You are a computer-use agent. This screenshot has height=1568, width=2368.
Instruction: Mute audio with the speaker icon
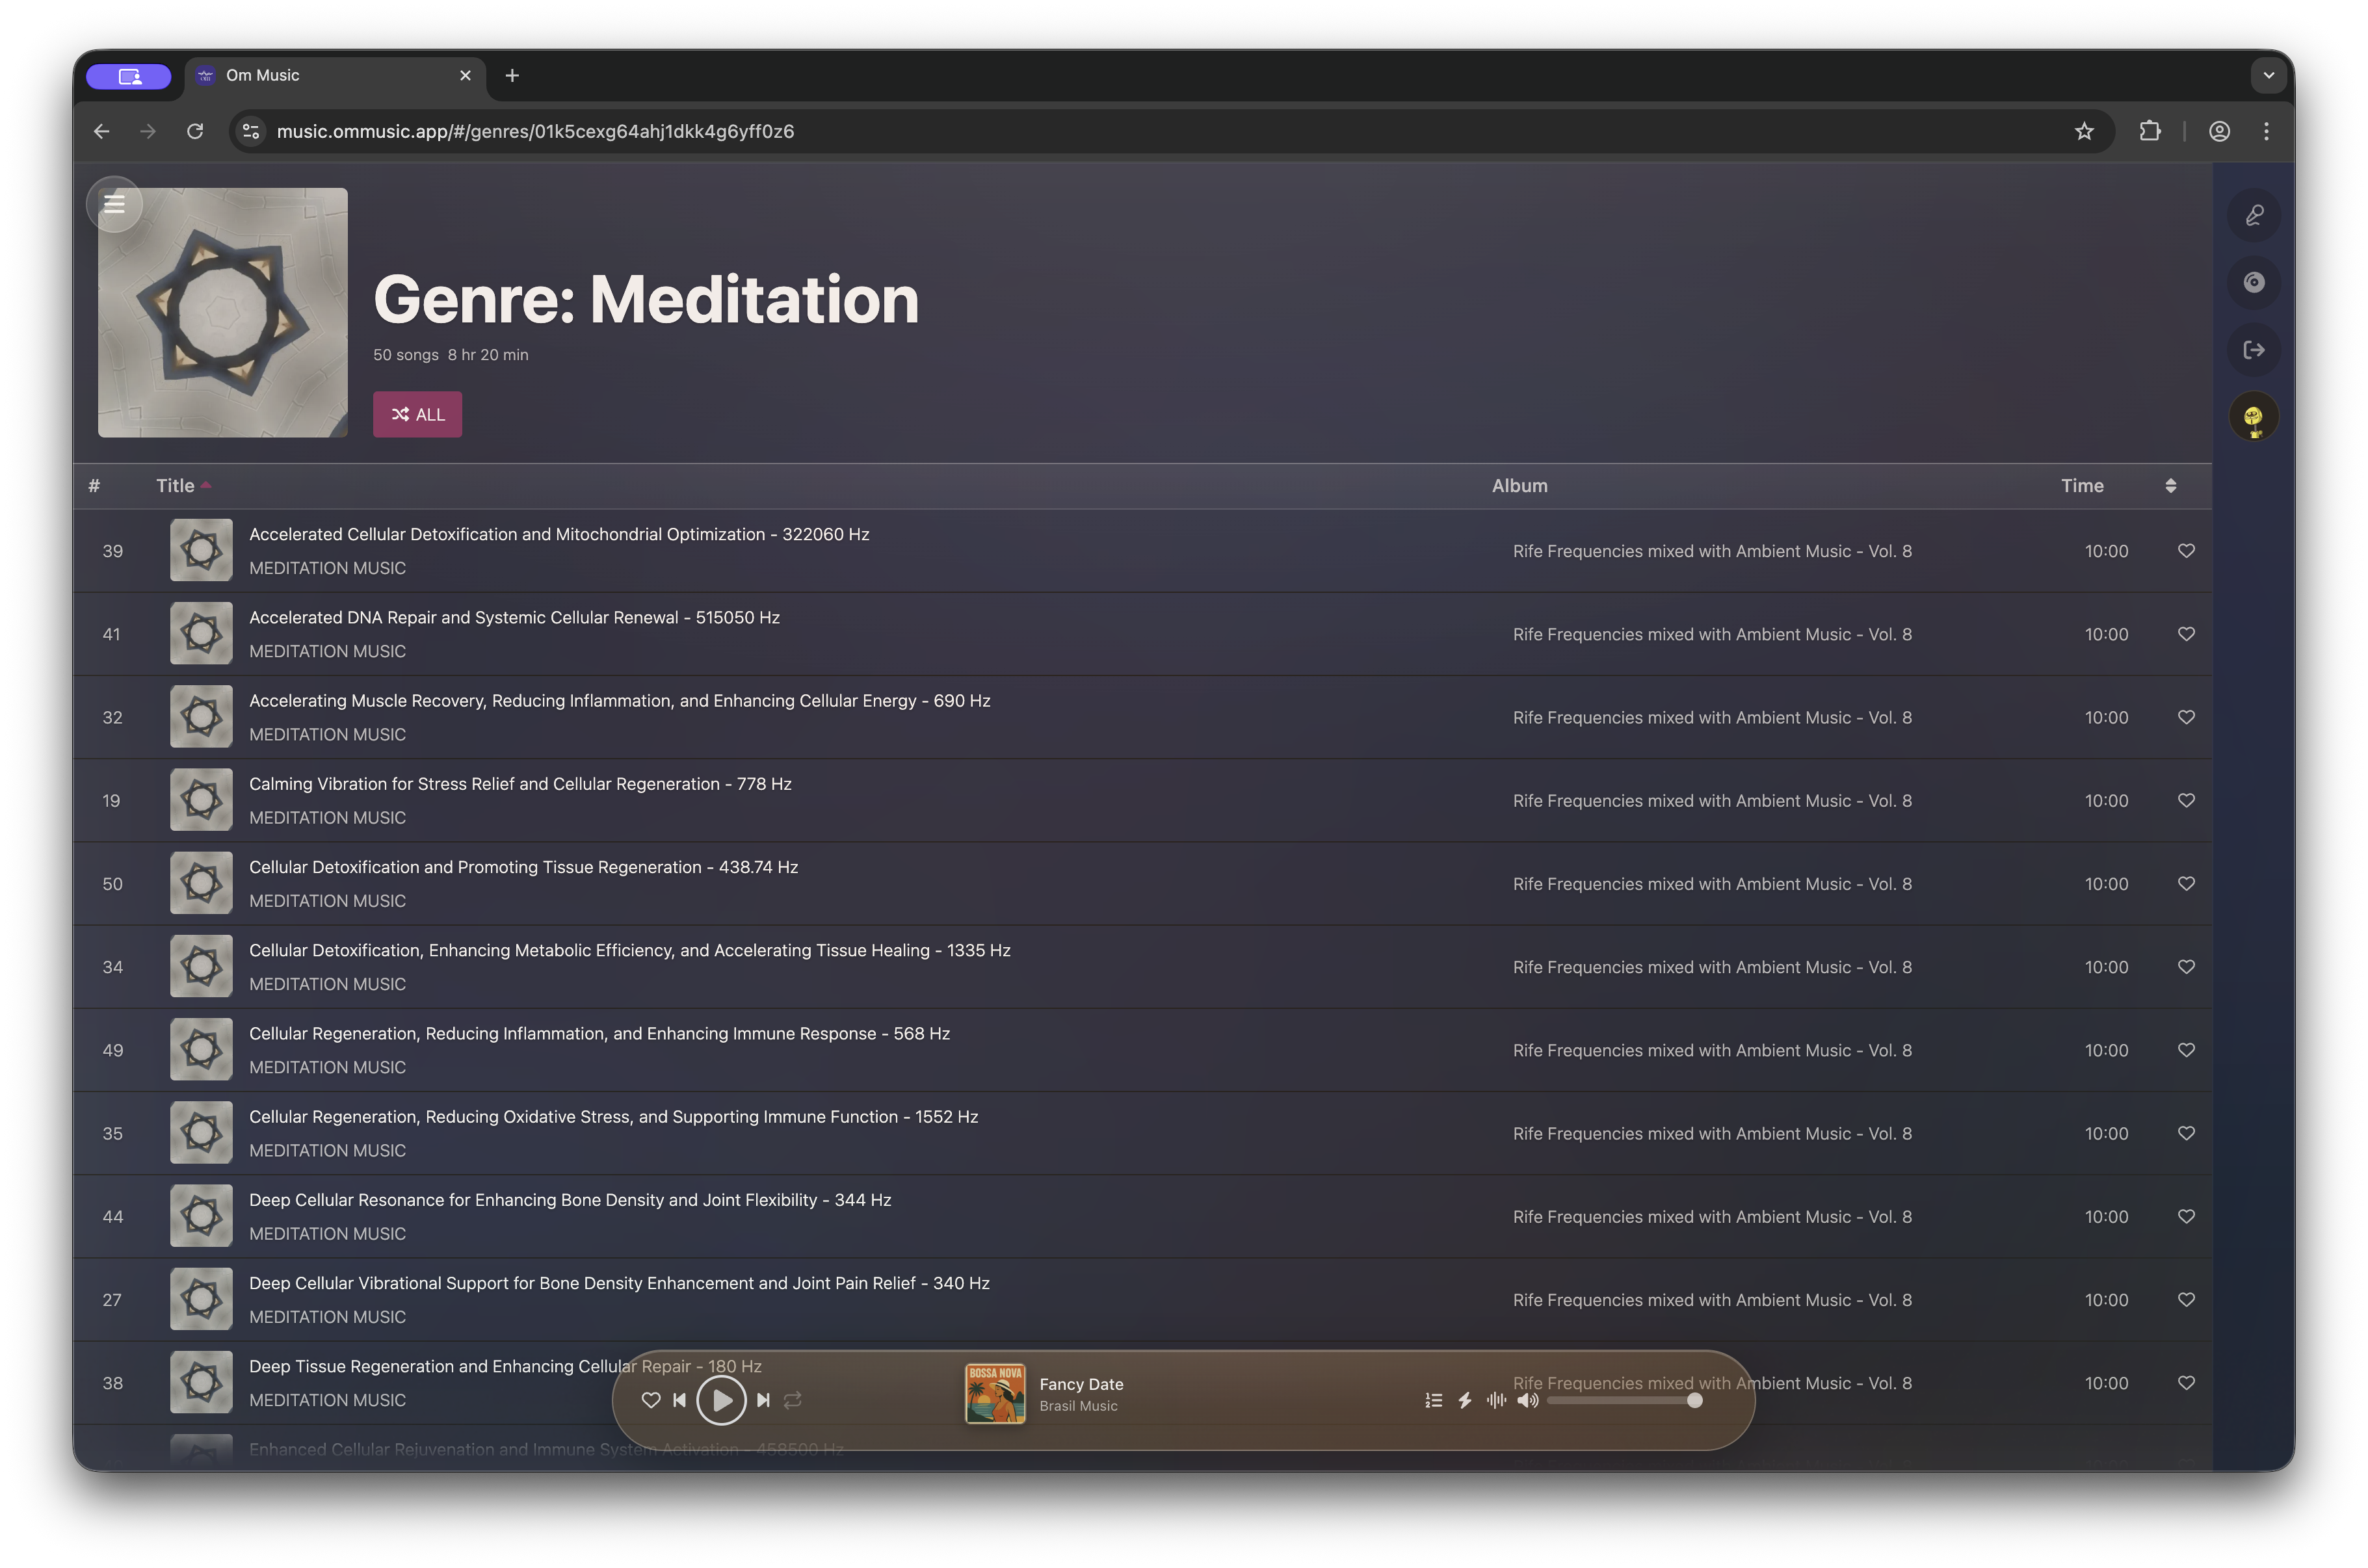point(1527,1400)
